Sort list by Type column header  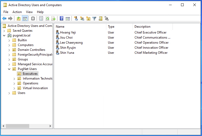click(119, 27)
